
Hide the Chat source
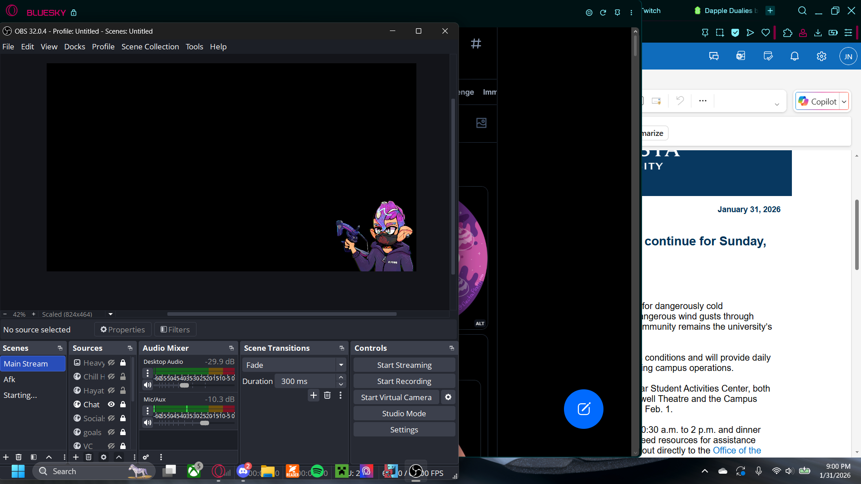pos(111,405)
